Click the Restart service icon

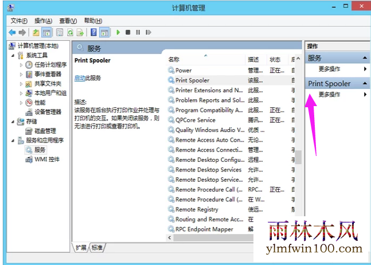pyautogui.click(x=149, y=32)
